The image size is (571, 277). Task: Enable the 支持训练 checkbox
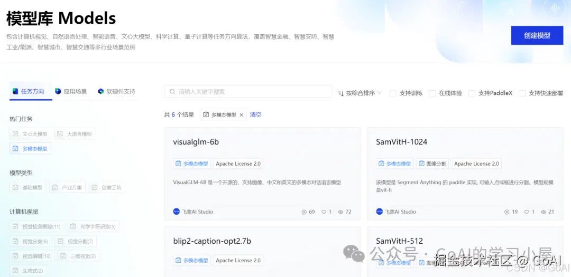point(392,93)
